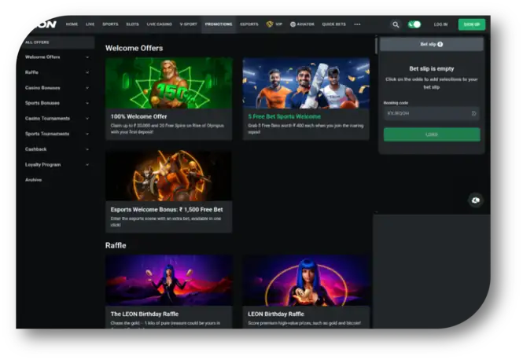Screen dimensions: 523x360
Task: Click the green Sign Up button
Action: pos(471,24)
